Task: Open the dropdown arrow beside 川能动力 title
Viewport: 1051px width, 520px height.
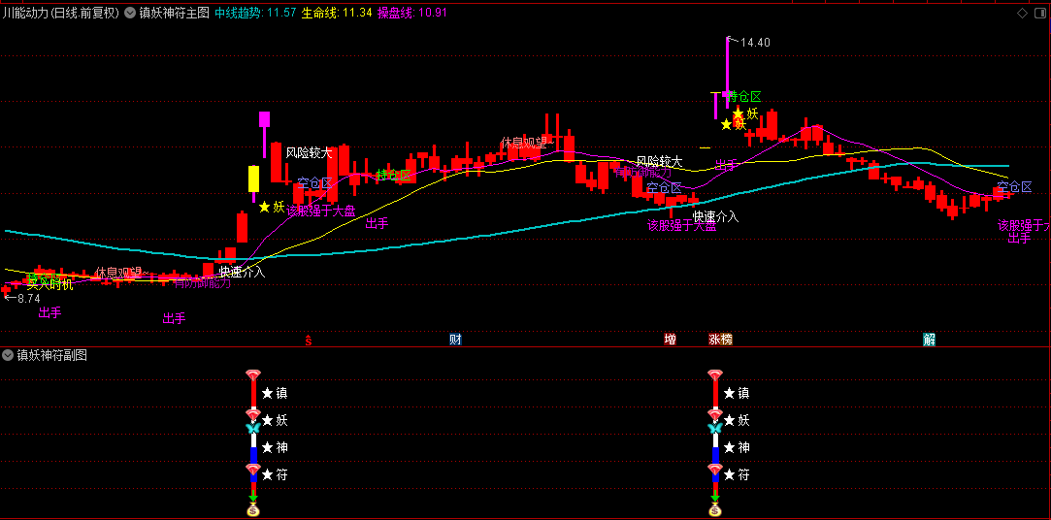Action: pos(129,13)
